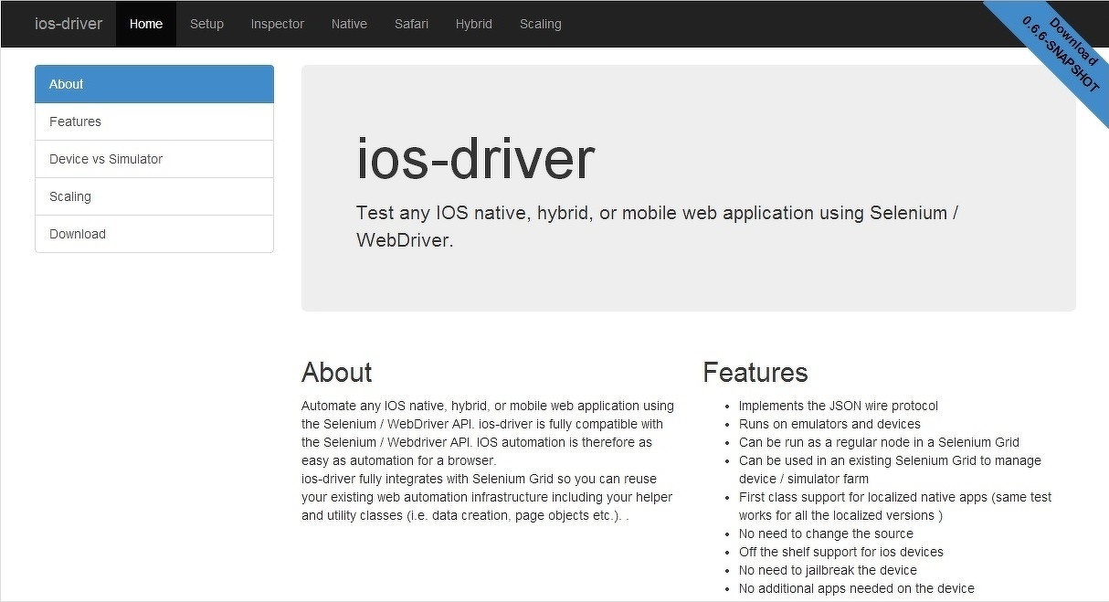
Task: Click the About section heading
Action: [336, 372]
